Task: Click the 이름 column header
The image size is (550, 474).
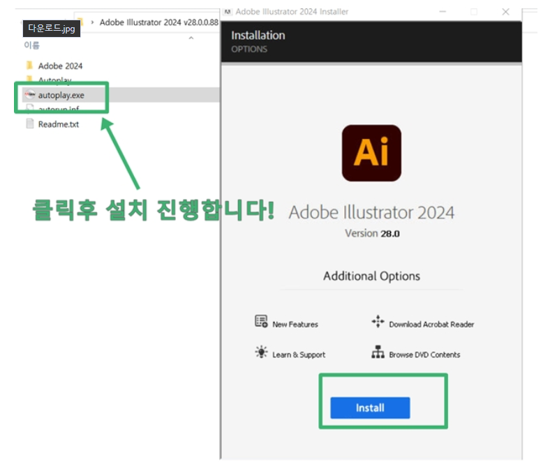Action: tap(32, 45)
